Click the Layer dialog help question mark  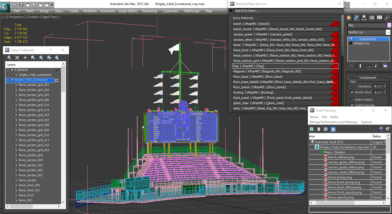point(51,50)
